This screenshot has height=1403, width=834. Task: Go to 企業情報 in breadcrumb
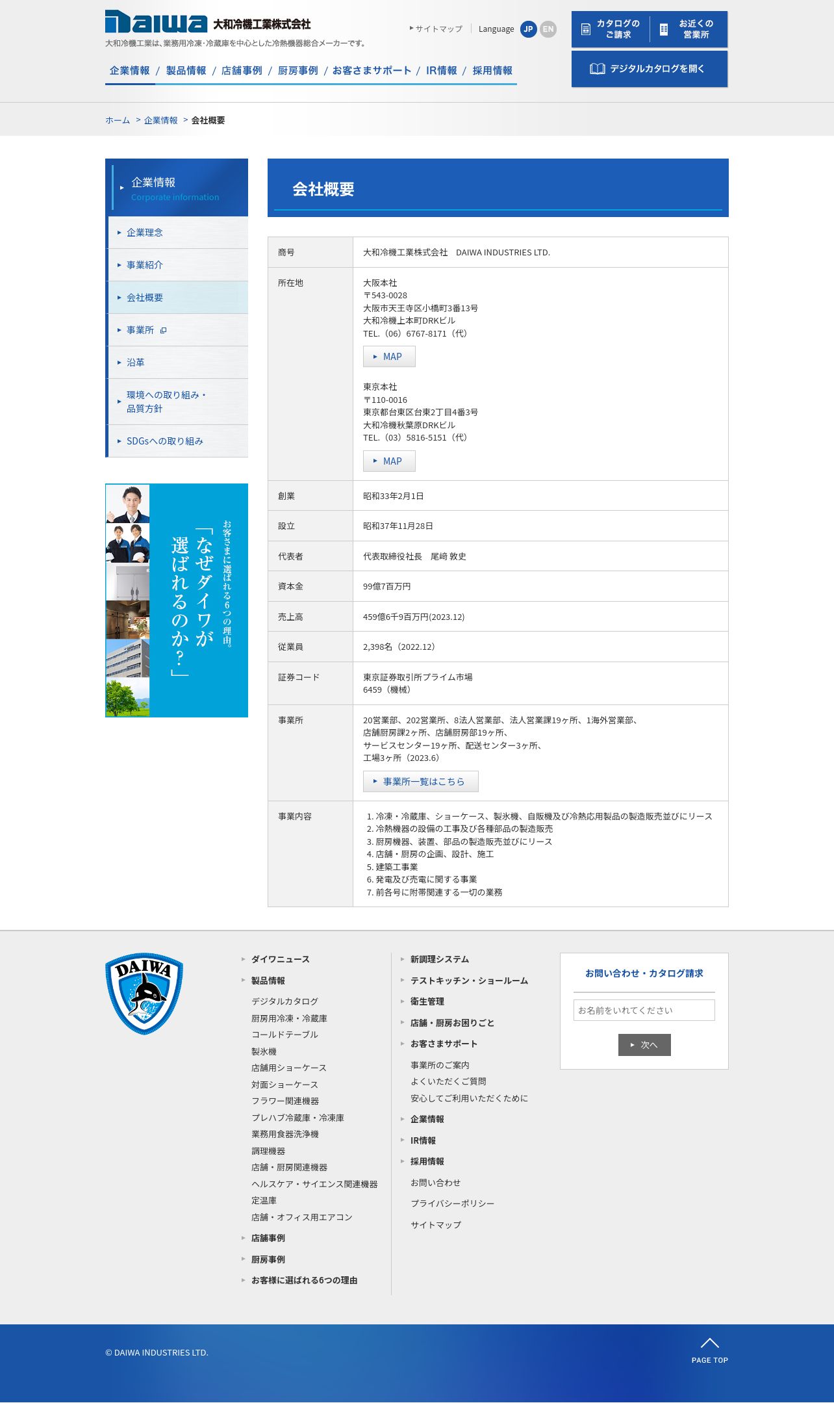coord(161,120)
